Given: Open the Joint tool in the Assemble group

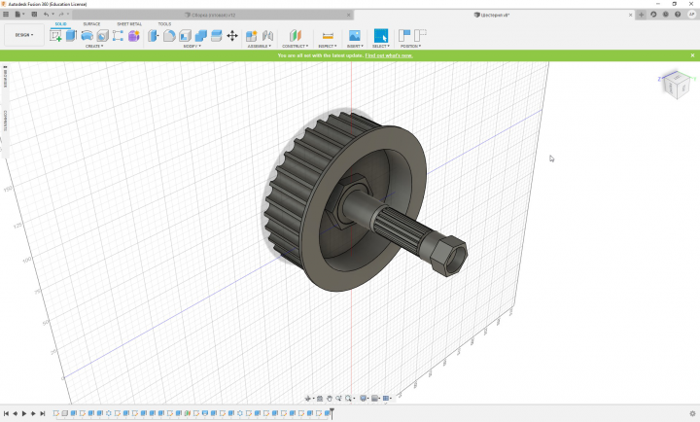Looking at the screenshot, I should click(x=268, y=36).
